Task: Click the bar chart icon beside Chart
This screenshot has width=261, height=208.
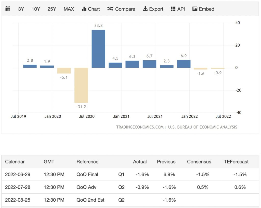Action: coord(84,9)
